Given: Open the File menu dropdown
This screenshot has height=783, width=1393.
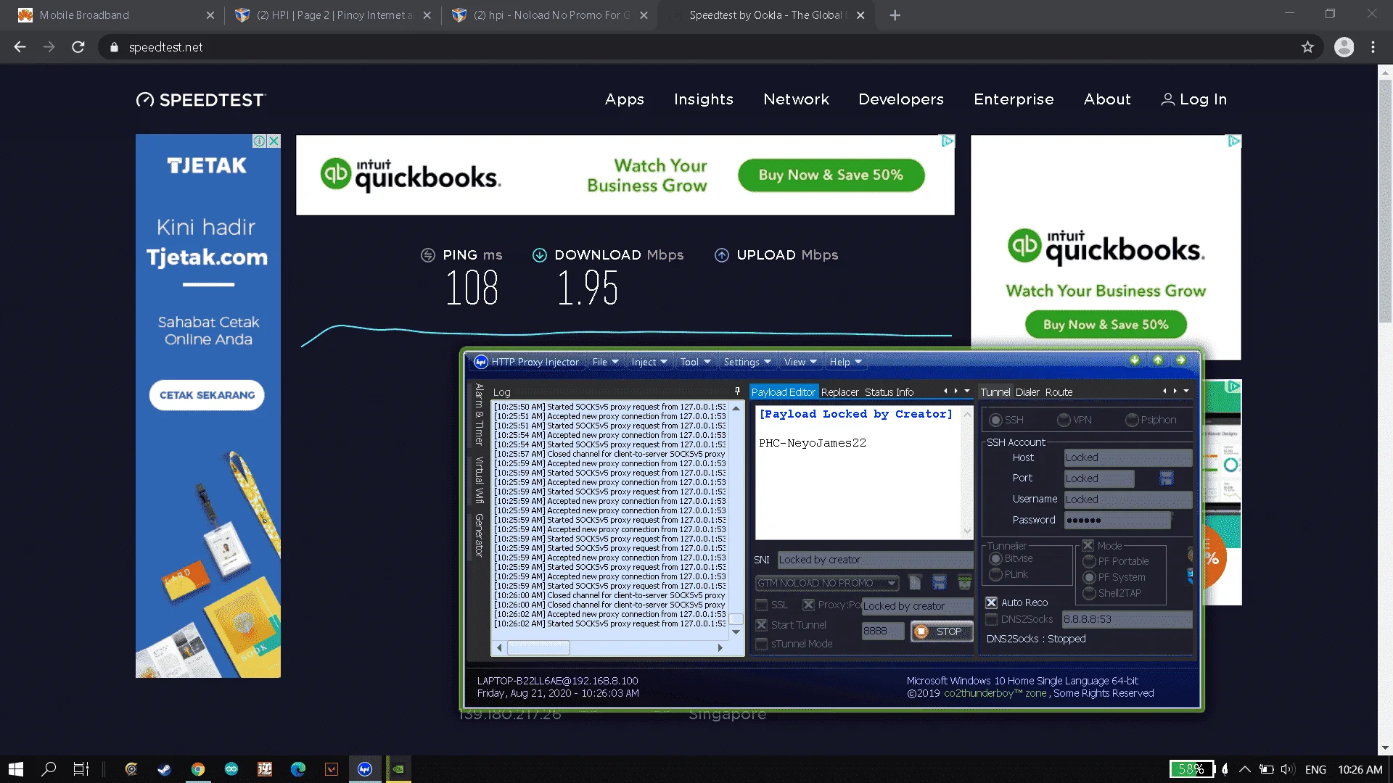Looking at the screenshot, I should (605, 362).
